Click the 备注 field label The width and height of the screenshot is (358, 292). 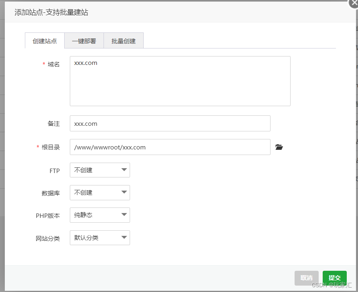[x=54, y=123]
